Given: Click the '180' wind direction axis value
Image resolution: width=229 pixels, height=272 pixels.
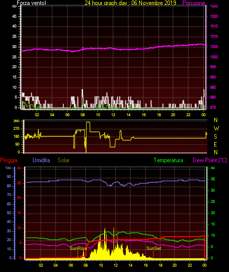Looking at the screenshot, I should point(16,137).
